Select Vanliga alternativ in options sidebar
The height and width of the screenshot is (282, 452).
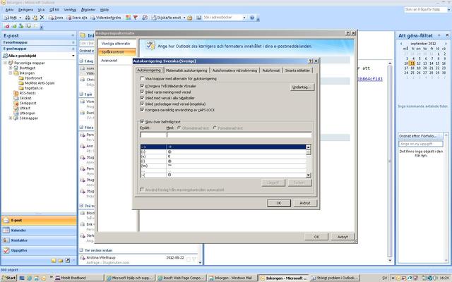pos(116,44)
